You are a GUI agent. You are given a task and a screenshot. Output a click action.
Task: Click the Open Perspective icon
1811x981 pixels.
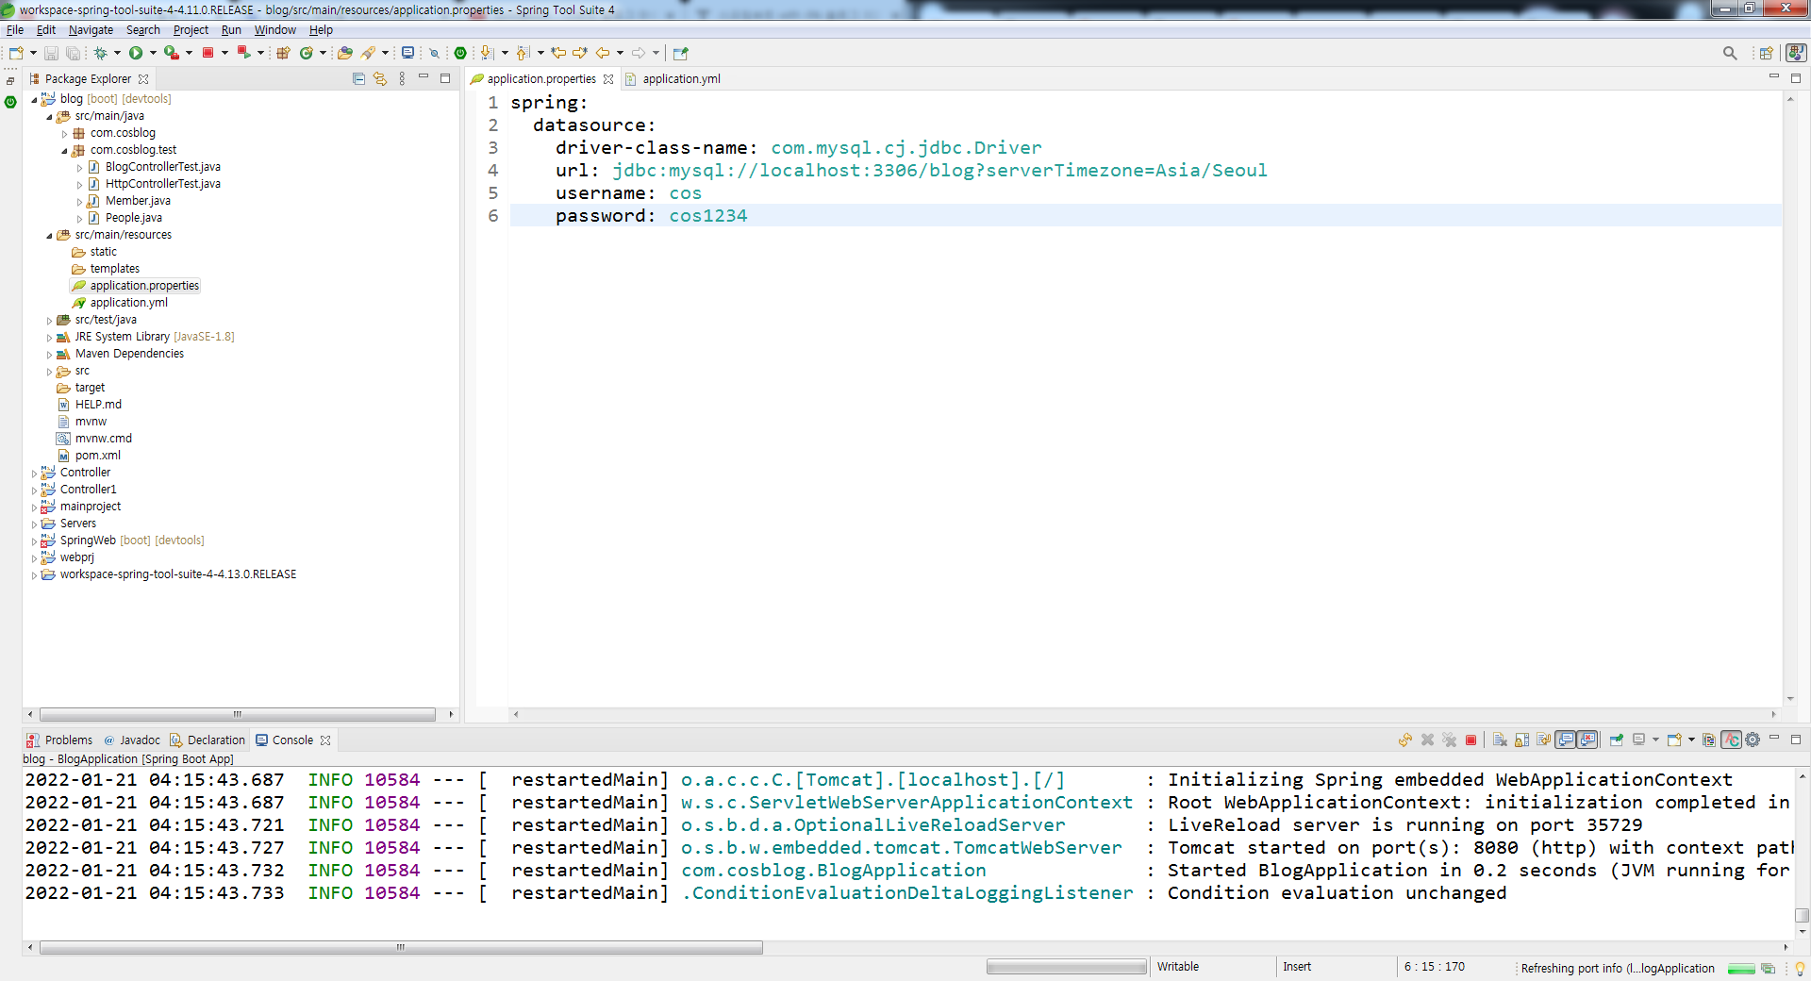click(x=1766, y=53)
